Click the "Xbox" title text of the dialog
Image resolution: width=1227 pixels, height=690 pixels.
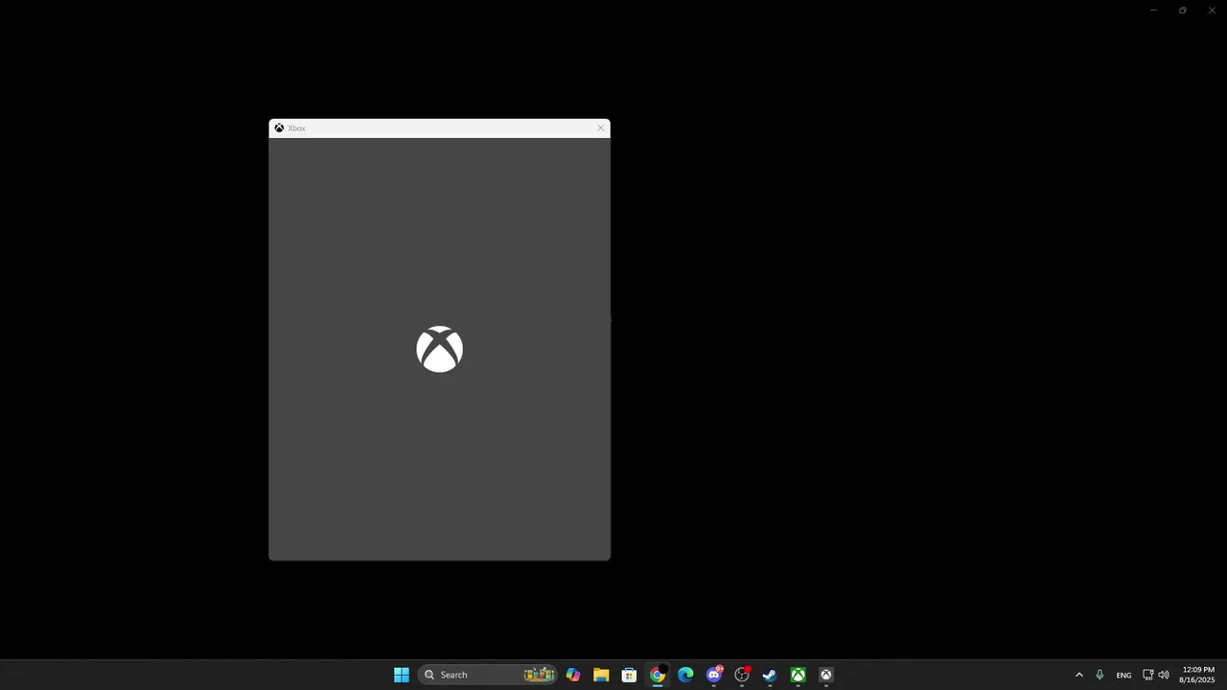(x=297, y=128)
